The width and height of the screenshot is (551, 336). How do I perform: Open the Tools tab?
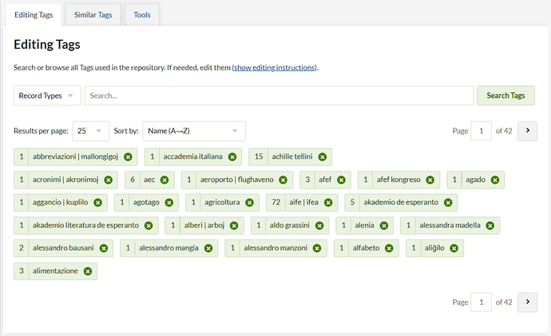point(142,14)
